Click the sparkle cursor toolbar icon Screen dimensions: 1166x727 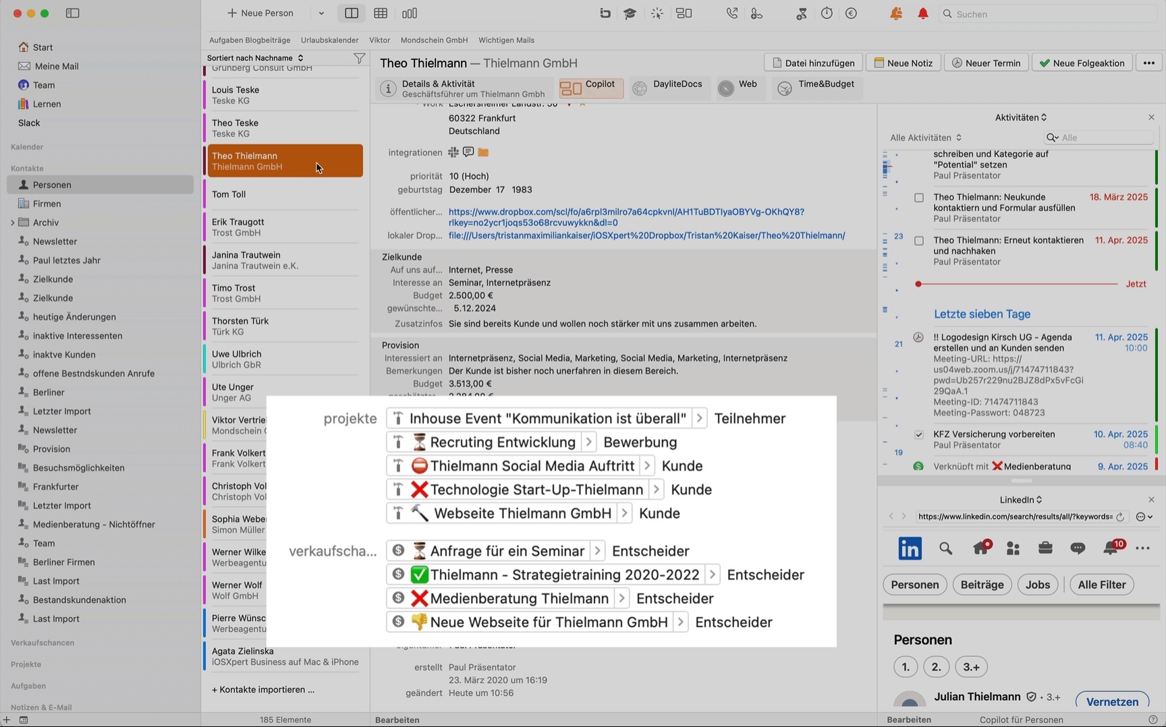[x=657, y=13]
